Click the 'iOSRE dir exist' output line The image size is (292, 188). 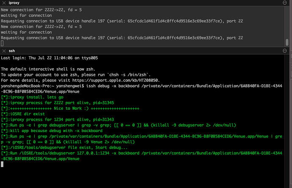click(x=30, y=113)
